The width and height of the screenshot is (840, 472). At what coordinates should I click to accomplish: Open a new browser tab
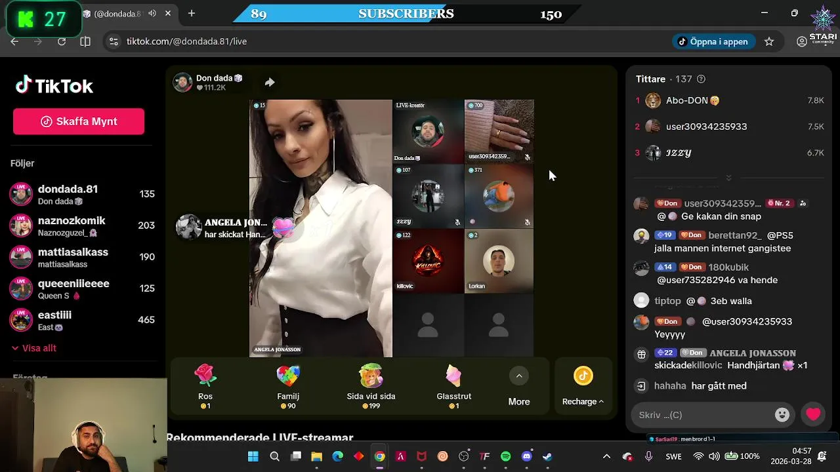(x=192, y=13)
